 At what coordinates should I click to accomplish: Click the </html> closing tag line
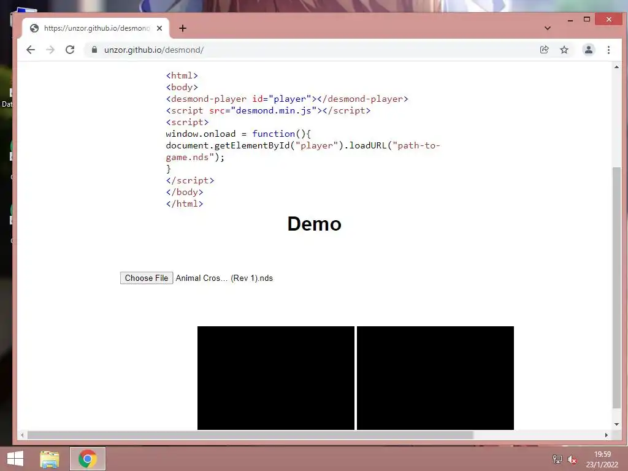coord(185,204)
